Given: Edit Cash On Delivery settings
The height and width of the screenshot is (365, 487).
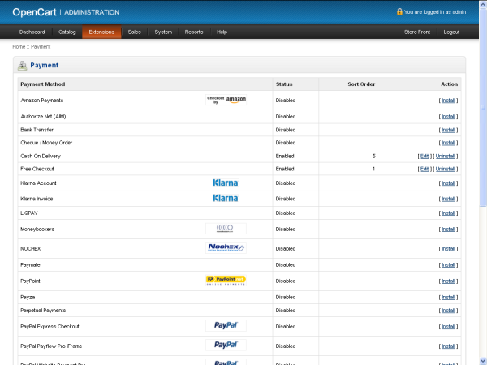Looking at the screenshot, I should point(425,156).
